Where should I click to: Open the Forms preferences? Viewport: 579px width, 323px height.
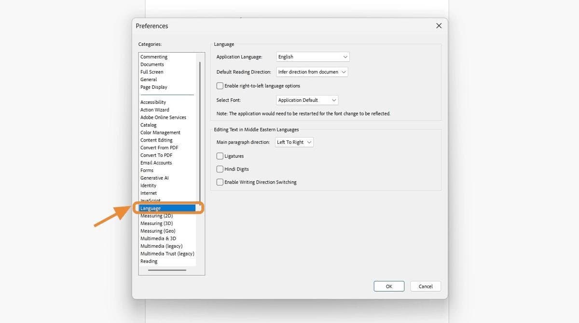pyautogui.click(x=147, y=170)
